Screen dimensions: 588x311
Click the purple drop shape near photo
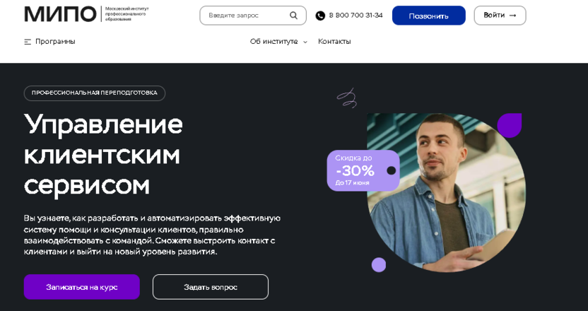pos(510,125)
